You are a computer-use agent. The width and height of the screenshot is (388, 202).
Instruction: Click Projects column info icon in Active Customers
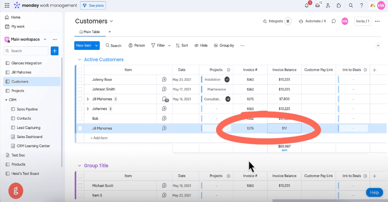228,70
